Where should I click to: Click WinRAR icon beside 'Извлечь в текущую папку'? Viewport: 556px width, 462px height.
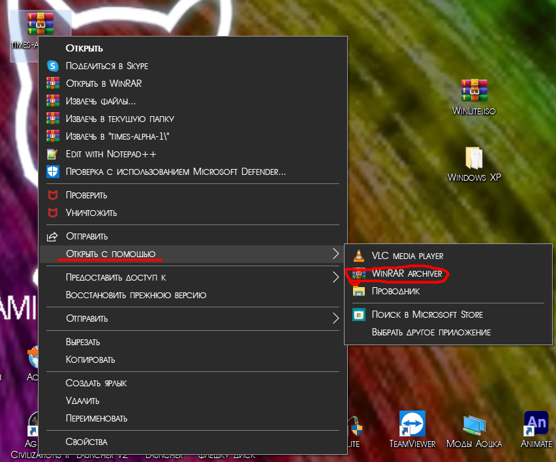point(53,118)
